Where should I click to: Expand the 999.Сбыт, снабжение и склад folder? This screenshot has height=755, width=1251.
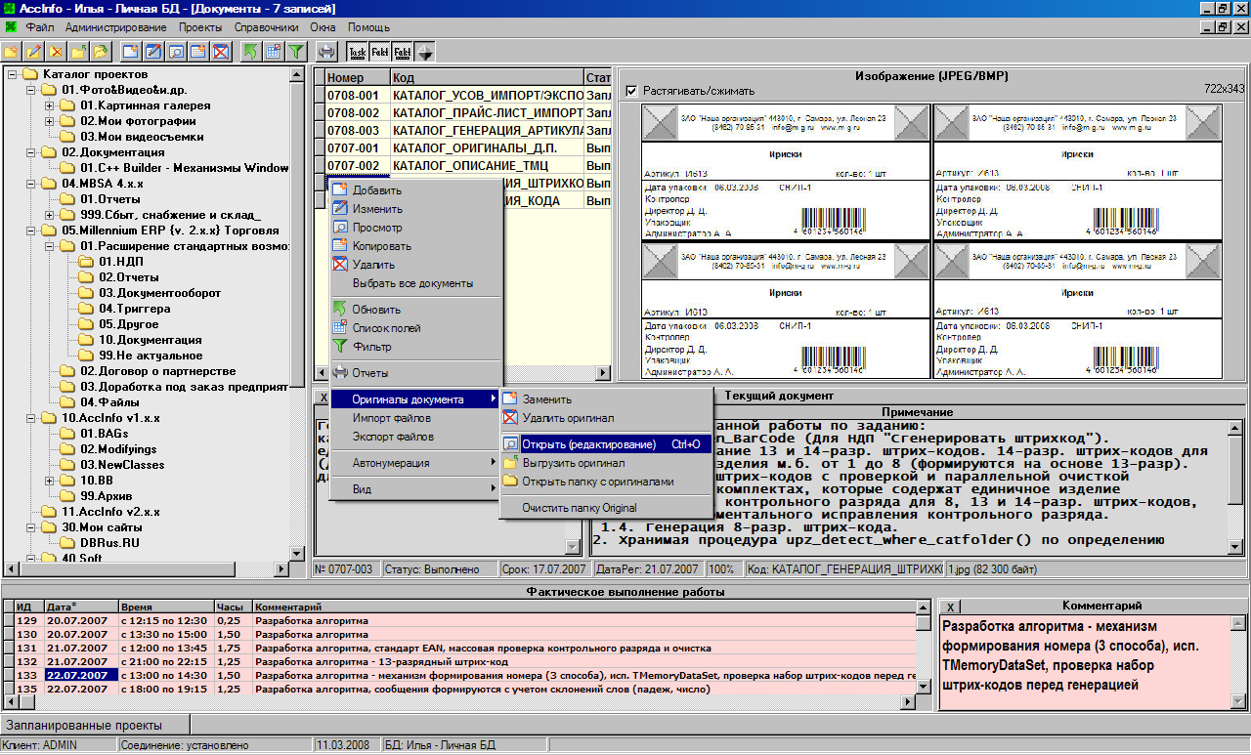50,215
